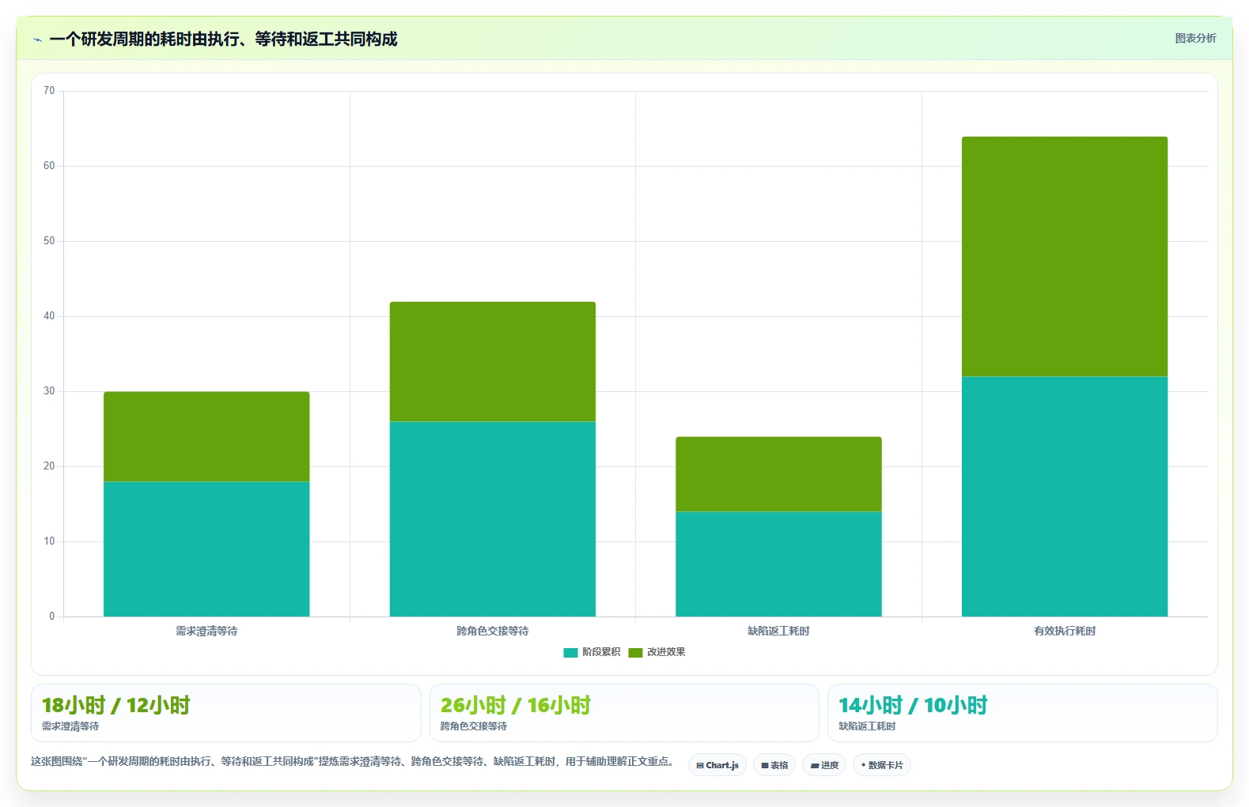Click the y-axis tick label 40
1249x807 pixels.
click(49, 316)
